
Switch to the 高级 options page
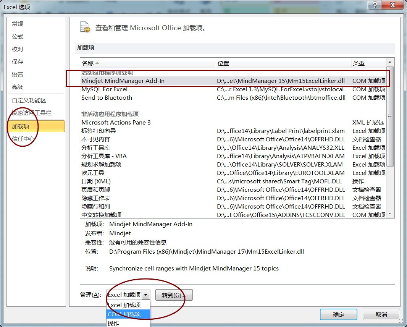point(17,87)
